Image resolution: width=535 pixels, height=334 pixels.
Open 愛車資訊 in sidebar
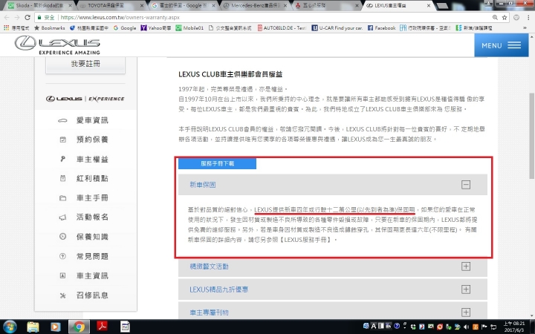point(92,120)
